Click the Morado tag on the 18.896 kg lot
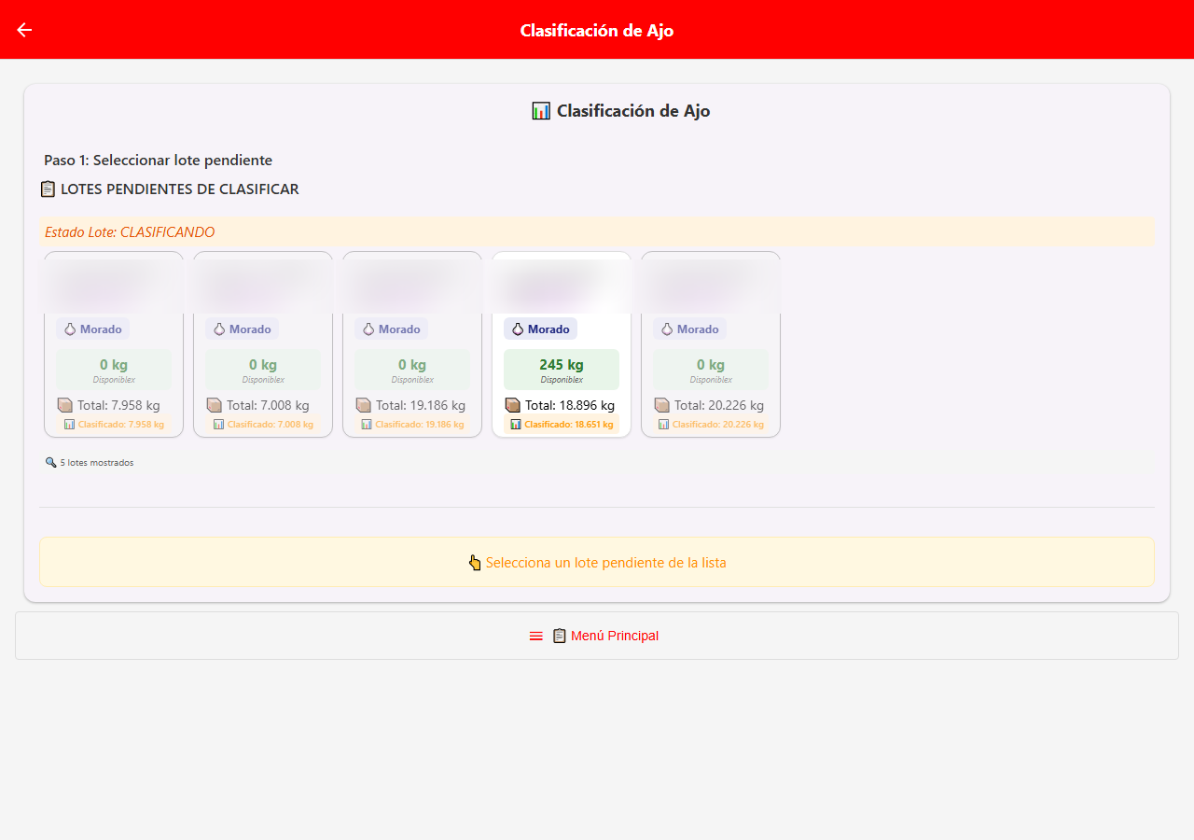 [x=540, y=329]
